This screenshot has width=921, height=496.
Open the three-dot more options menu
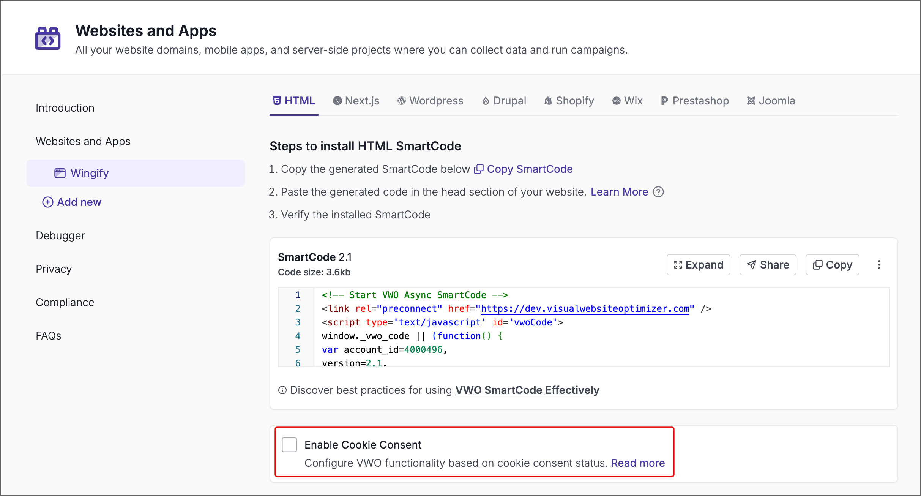click(x=879, y=265)
